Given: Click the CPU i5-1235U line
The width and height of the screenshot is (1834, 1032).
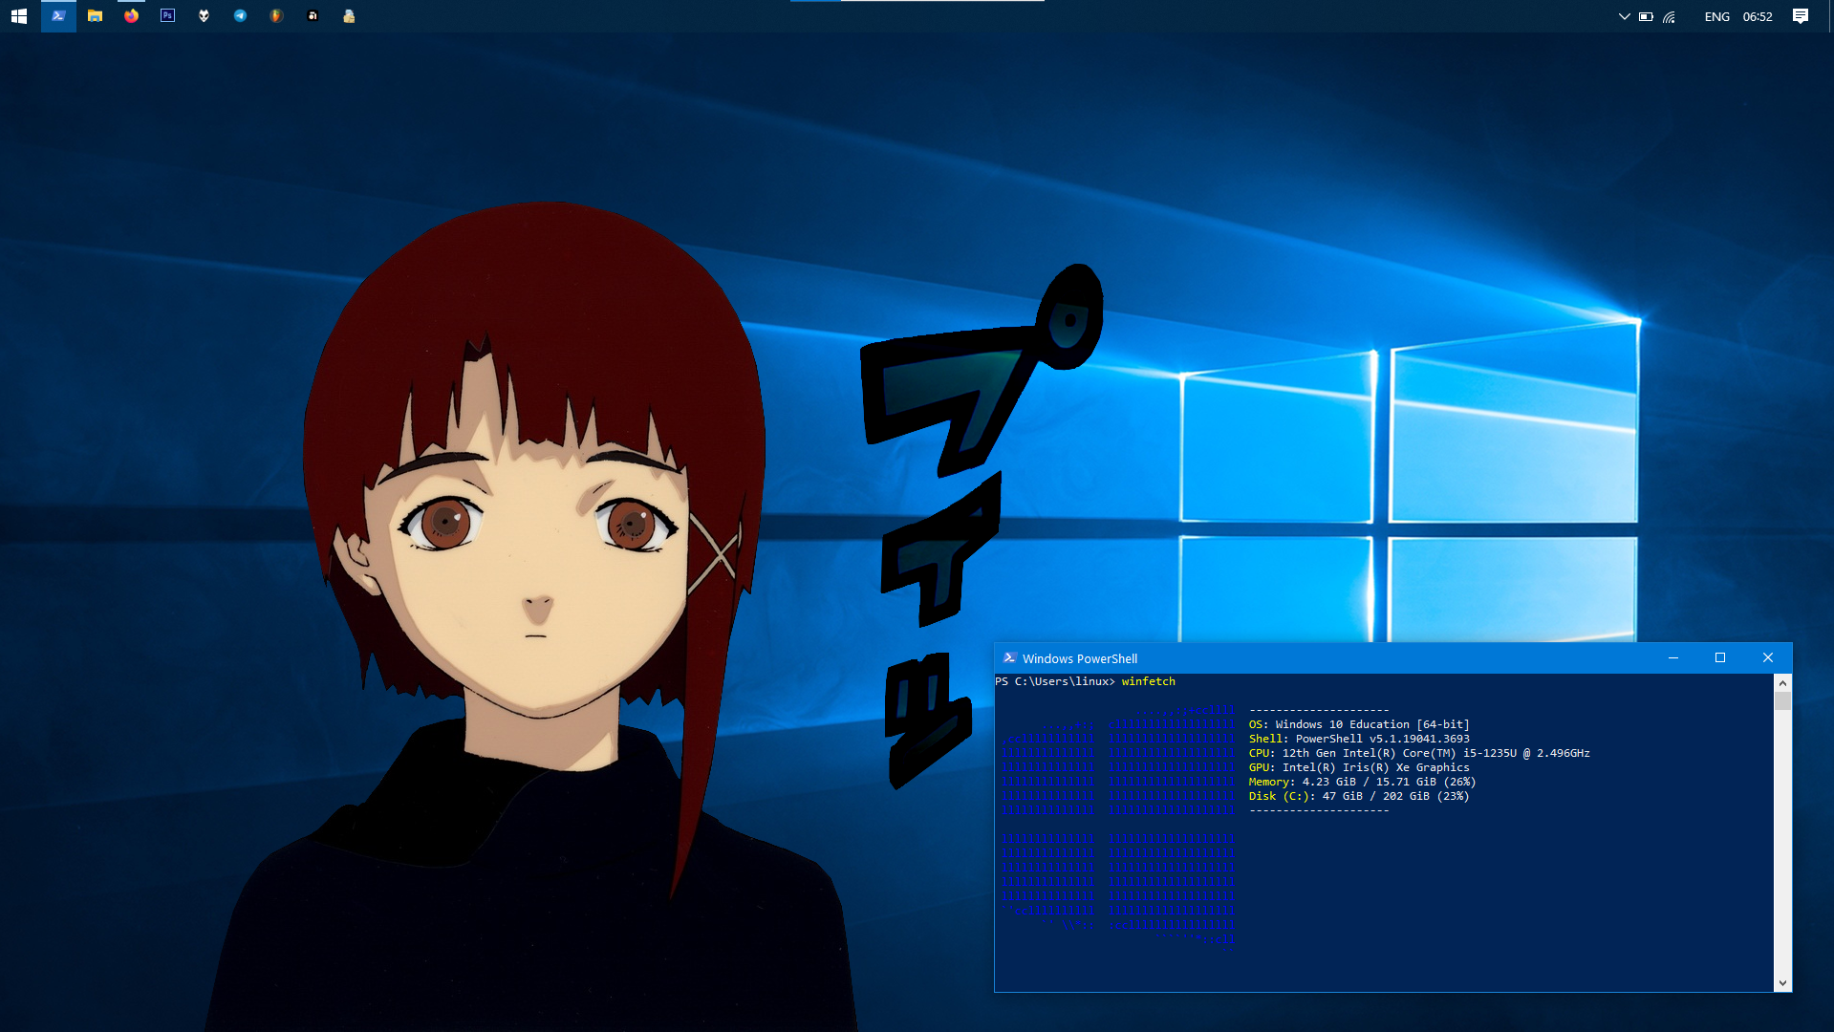Looking at the screenshot, I should pos(1419,753).
